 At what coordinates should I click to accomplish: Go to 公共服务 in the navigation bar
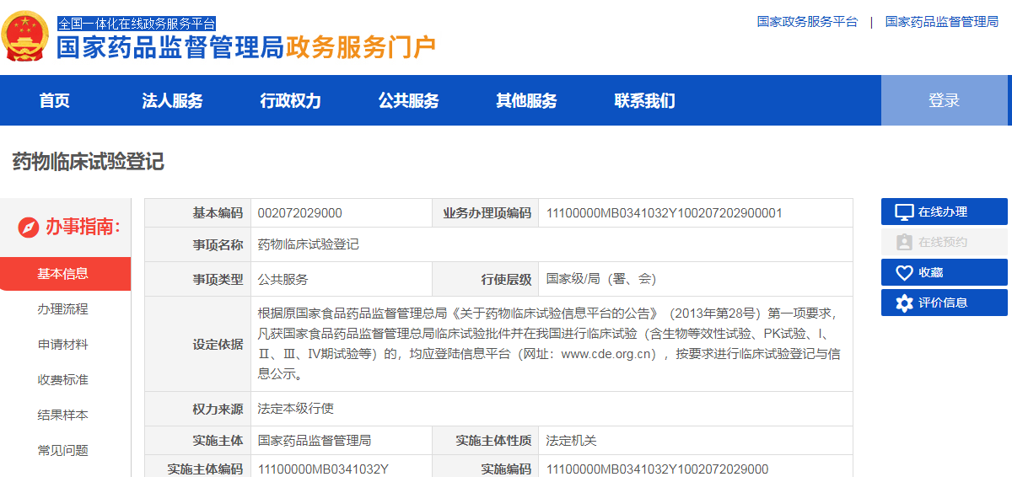coord(408,101)
